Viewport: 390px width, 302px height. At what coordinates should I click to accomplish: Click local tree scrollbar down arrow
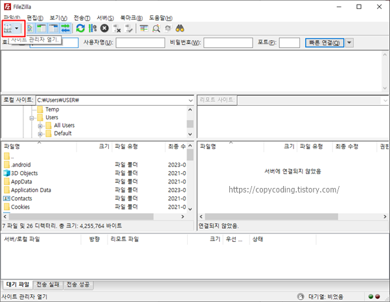[x=190, y=134]
